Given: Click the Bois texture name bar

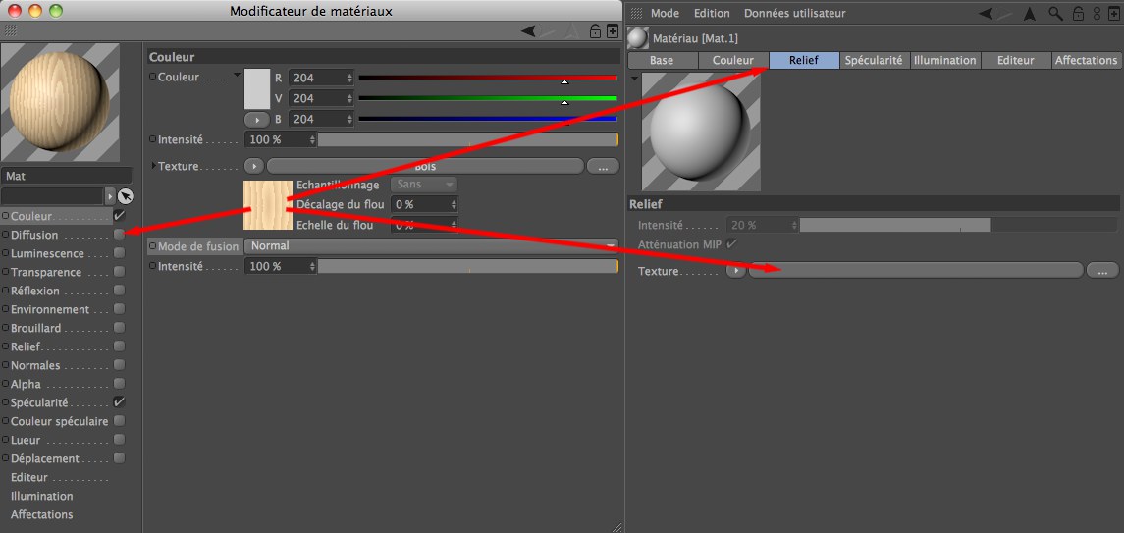Looking at the screenshot, I should [x=425, y=167].
